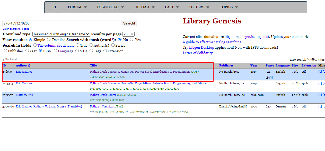Open the 'Matthes, Eric' author link
325x151 pixels.
click(24, 95)
